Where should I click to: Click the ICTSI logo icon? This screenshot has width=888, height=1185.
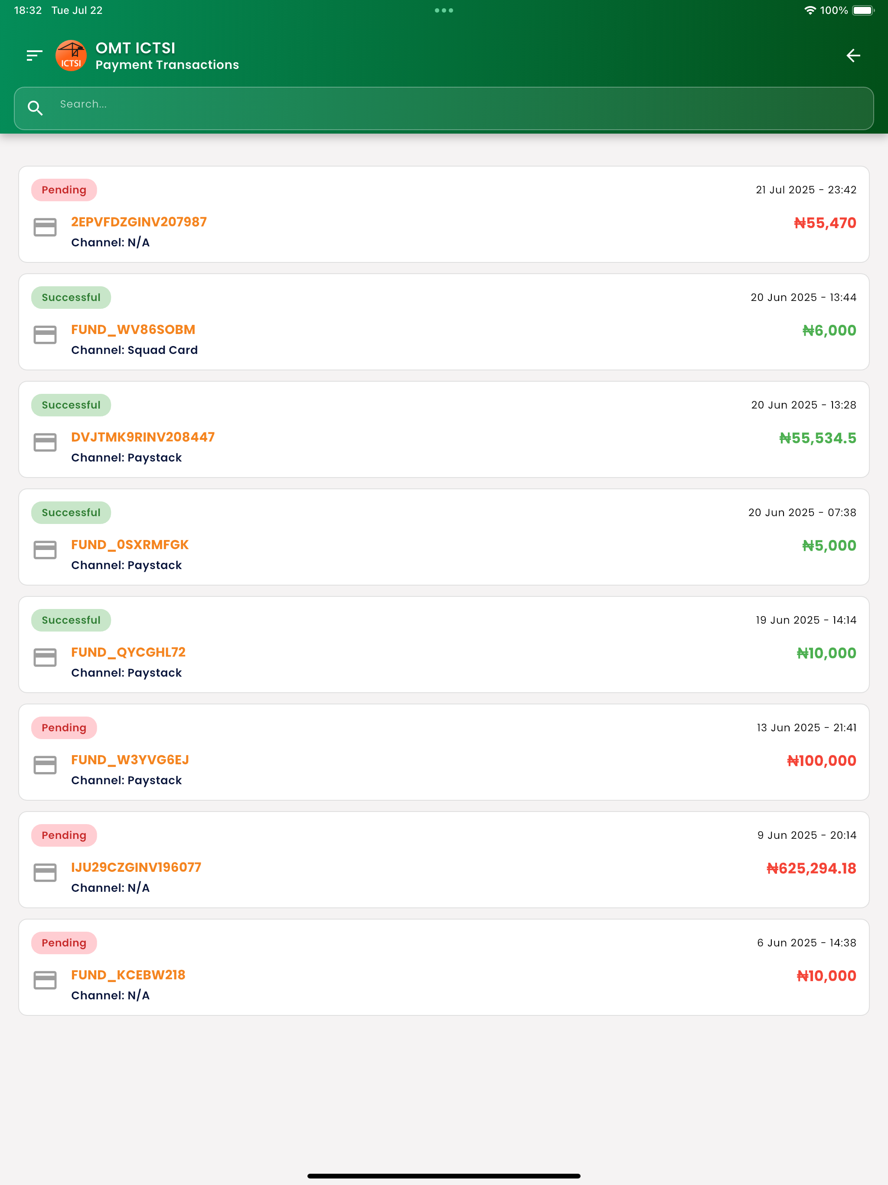71,56
